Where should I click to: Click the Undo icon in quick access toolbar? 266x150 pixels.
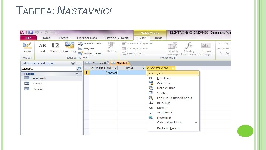pyautogui.click(x=37, y=32)
